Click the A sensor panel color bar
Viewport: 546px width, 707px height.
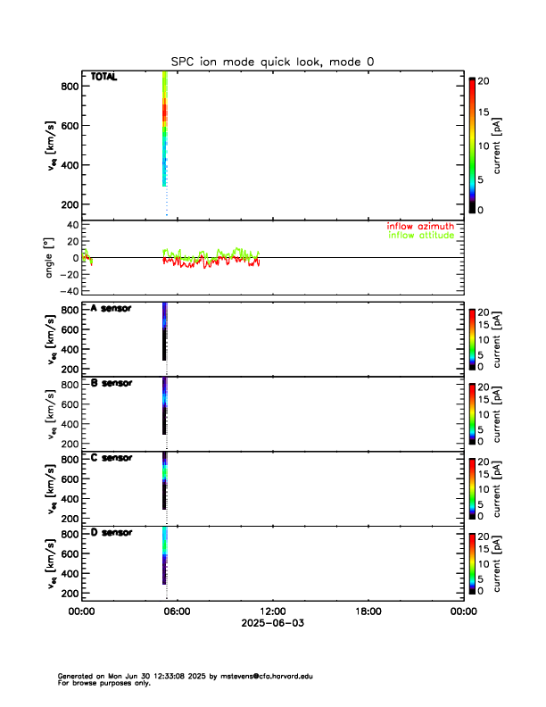coord(471,337)
